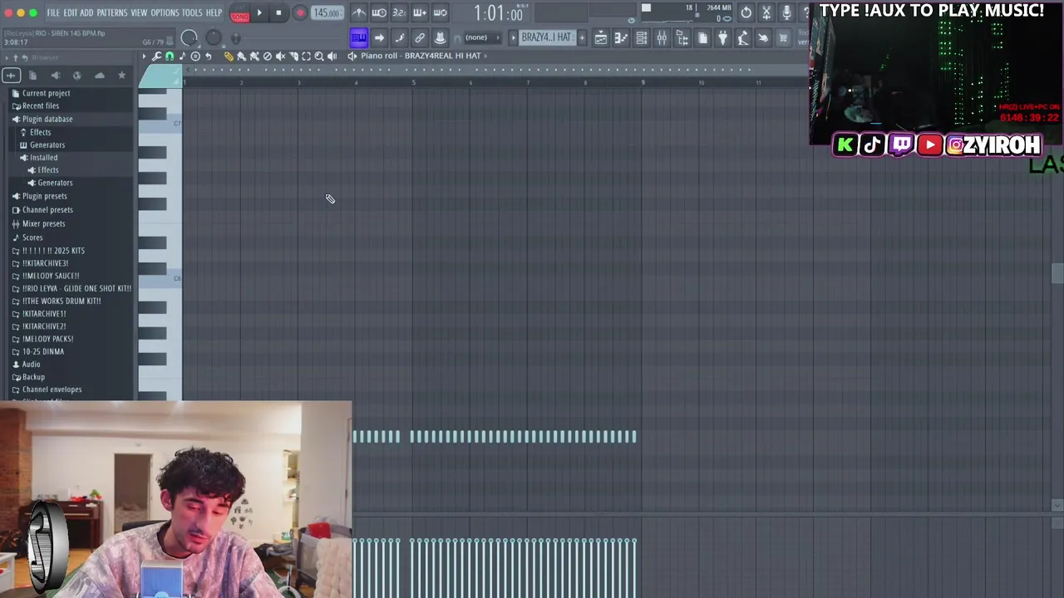Arm the record button
The width and height of the screenshot is (1064, 598).
(299, 12)
